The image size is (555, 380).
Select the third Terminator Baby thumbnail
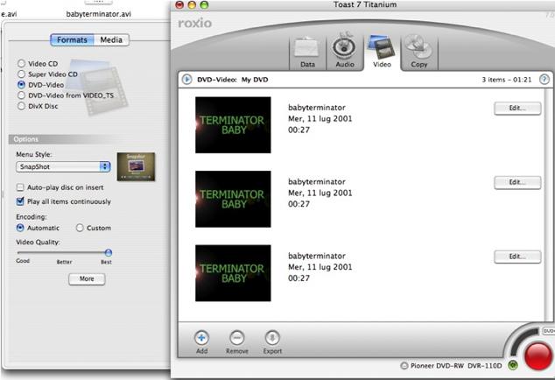coord(233,273)
